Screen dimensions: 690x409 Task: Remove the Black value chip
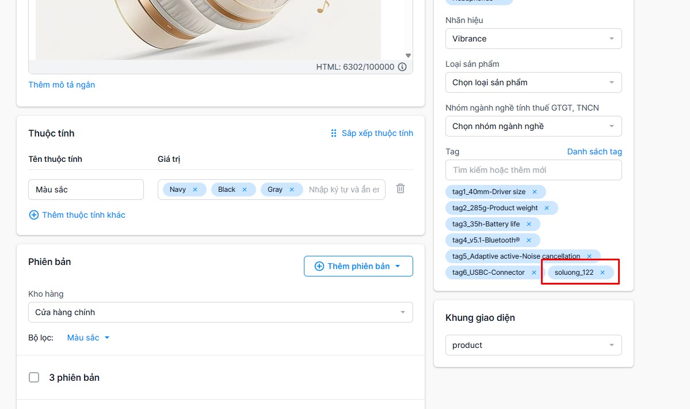click(x=245, y=190)
